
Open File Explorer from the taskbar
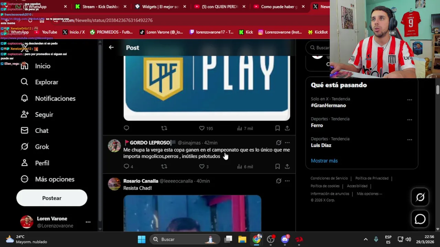(x=242, y=239)
